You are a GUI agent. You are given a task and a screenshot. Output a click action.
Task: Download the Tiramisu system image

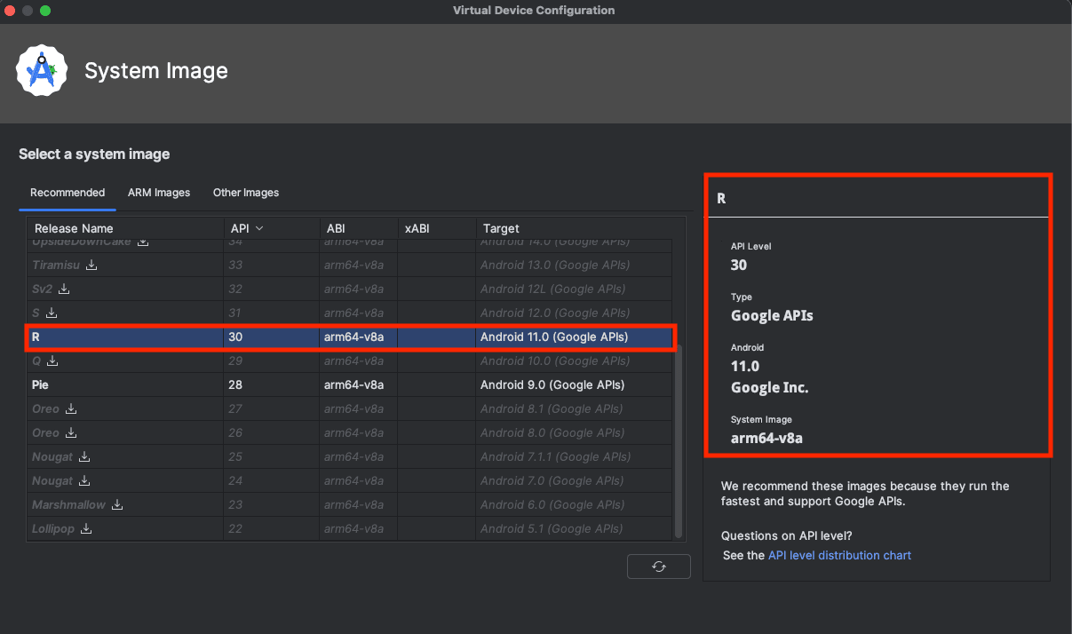[91, 265]
